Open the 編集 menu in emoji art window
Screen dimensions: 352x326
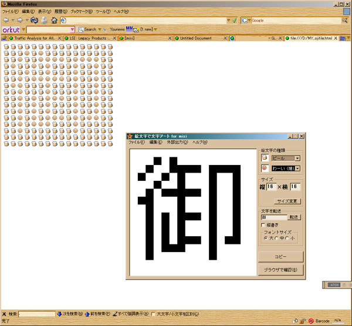point(155,142)
